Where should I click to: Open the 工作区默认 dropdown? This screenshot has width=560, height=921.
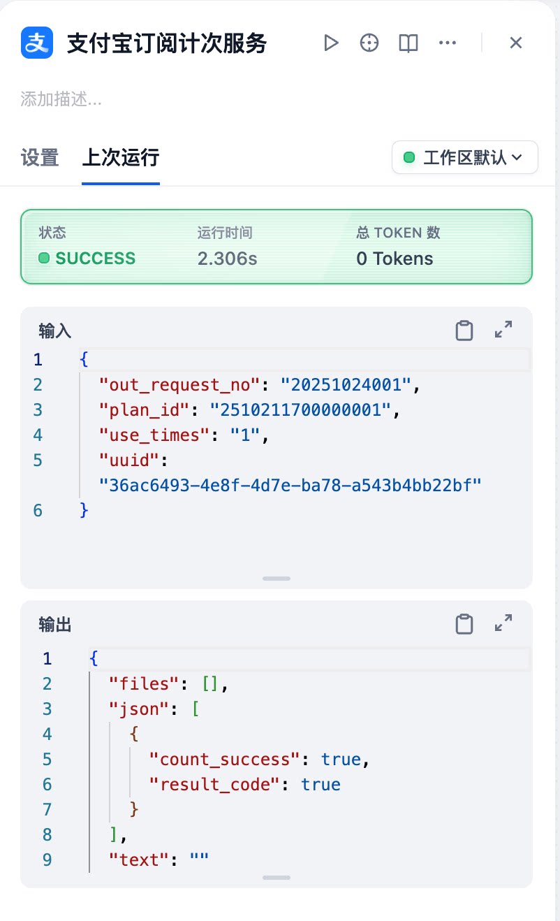(x=465, y=157)
